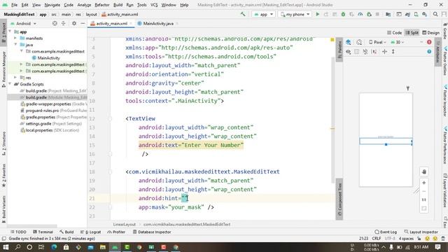The height and width of the screenshot is (252, 448).
Task: Collapse Gradle Scripts node
Action: point(10,84)
